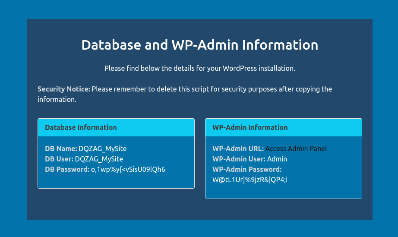Screen dimensions: 398x237
Task: Click the Database and WP-Admin Information heading
Action: point(200,45)
